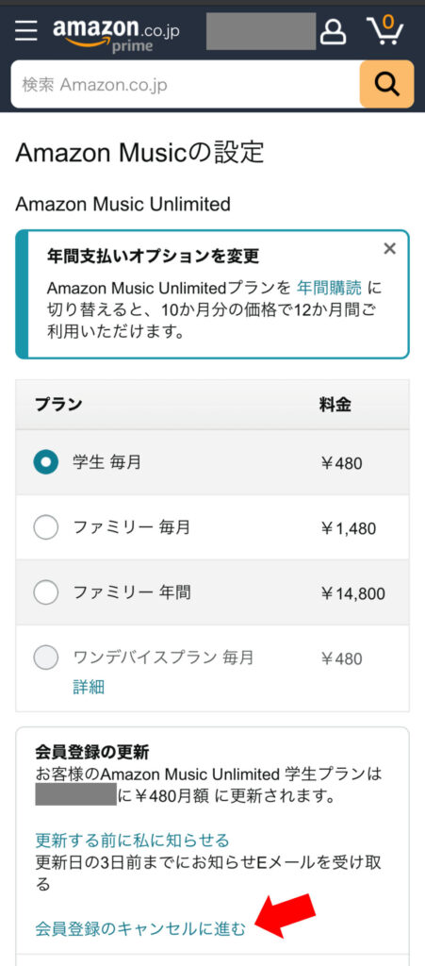425x966 pixels.
Task: Click 更新する前に私に知らせる link
Action: 132,840
